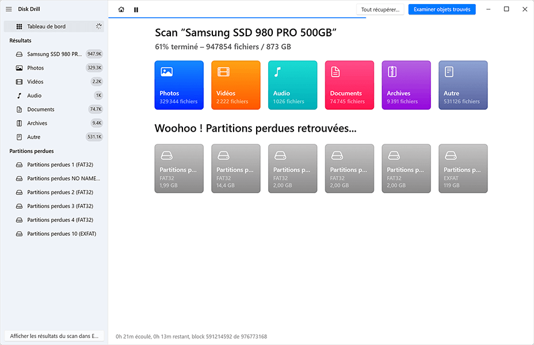Click the Tableau de bord grid icon
Viewport: 534px width, 345px height.
[20, 26]
